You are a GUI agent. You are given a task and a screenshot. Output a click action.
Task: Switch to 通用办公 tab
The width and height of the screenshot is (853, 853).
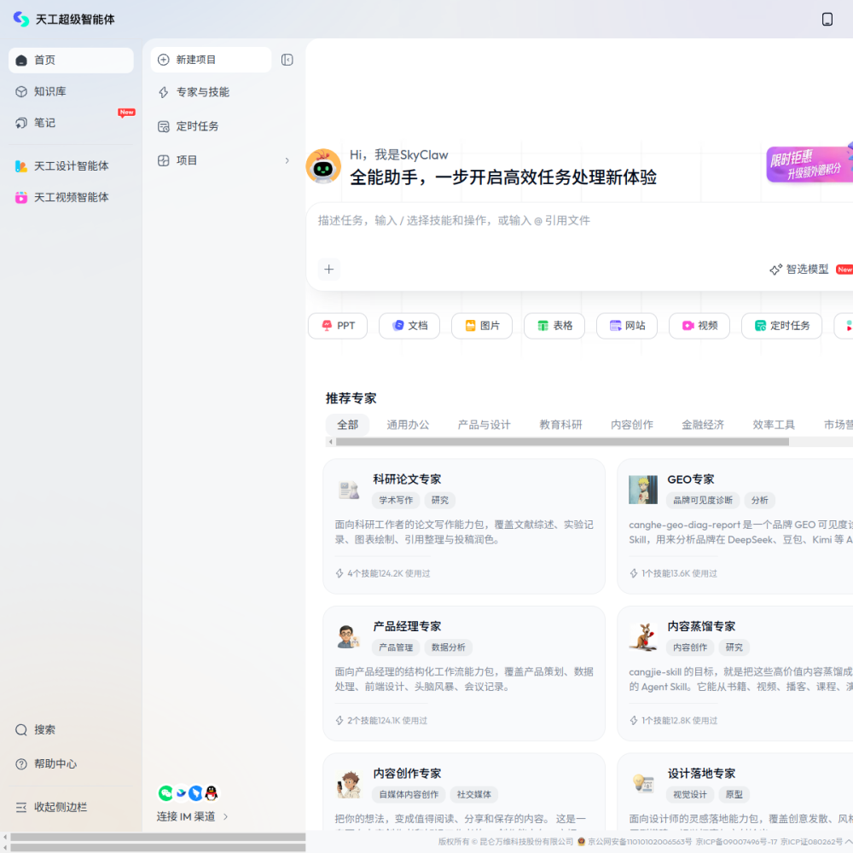tap(408, 425)
